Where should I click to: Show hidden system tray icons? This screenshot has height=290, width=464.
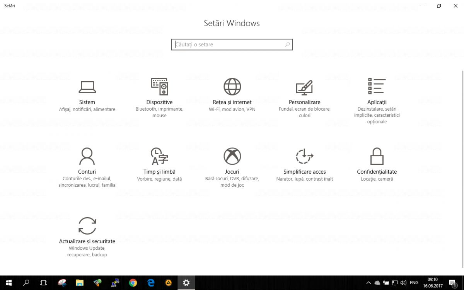click(x=368, y=283)
